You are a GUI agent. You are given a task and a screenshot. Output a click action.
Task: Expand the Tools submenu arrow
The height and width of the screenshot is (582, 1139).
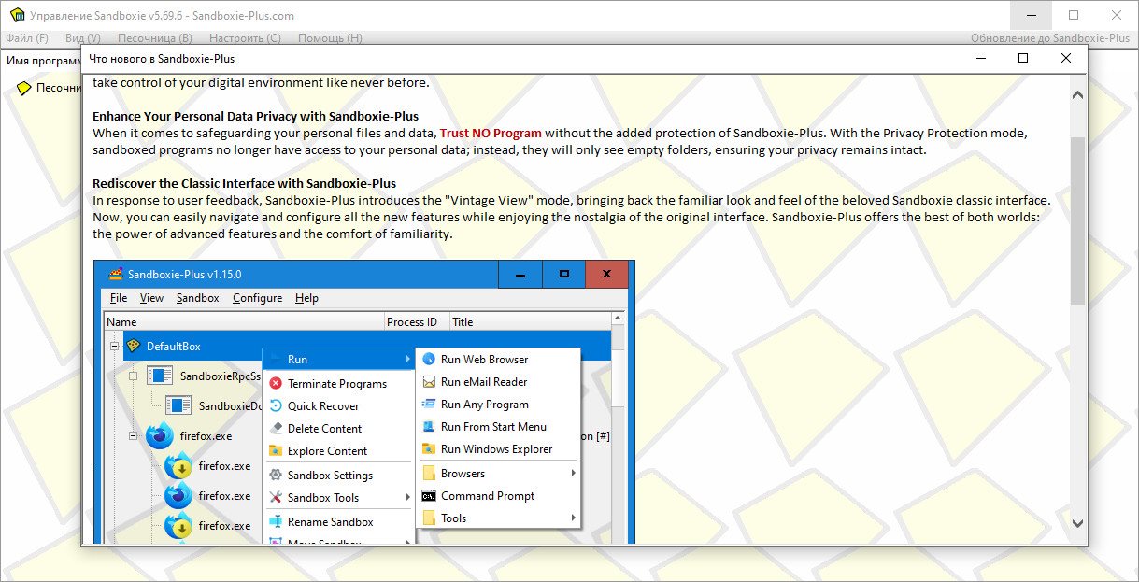[x=573, y=518]
